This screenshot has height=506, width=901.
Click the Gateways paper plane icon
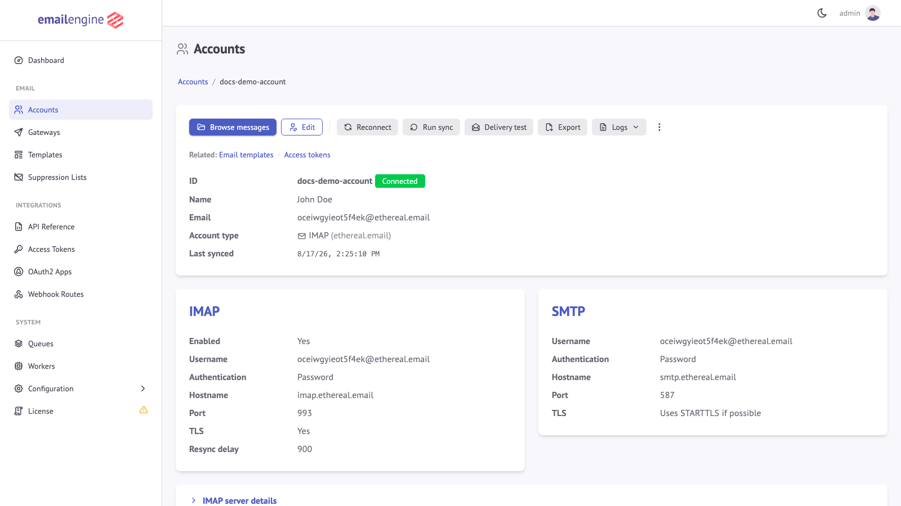(19, 132)
